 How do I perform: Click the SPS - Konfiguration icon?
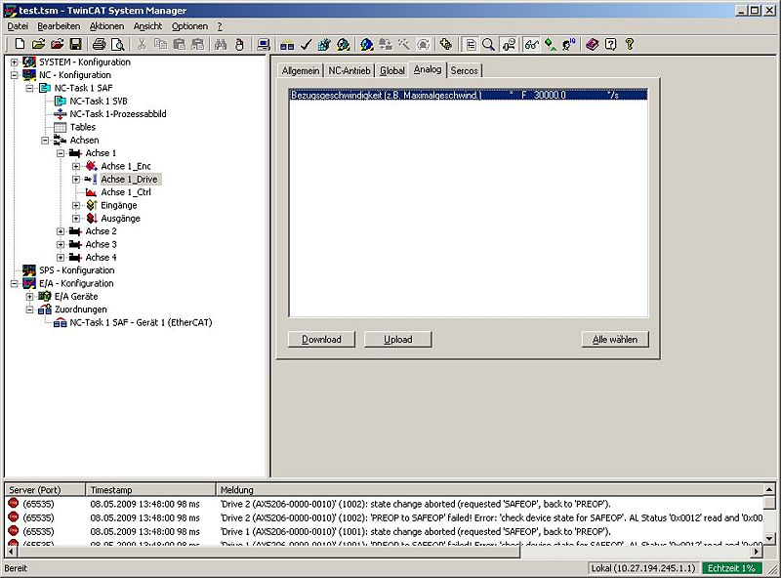29,270
